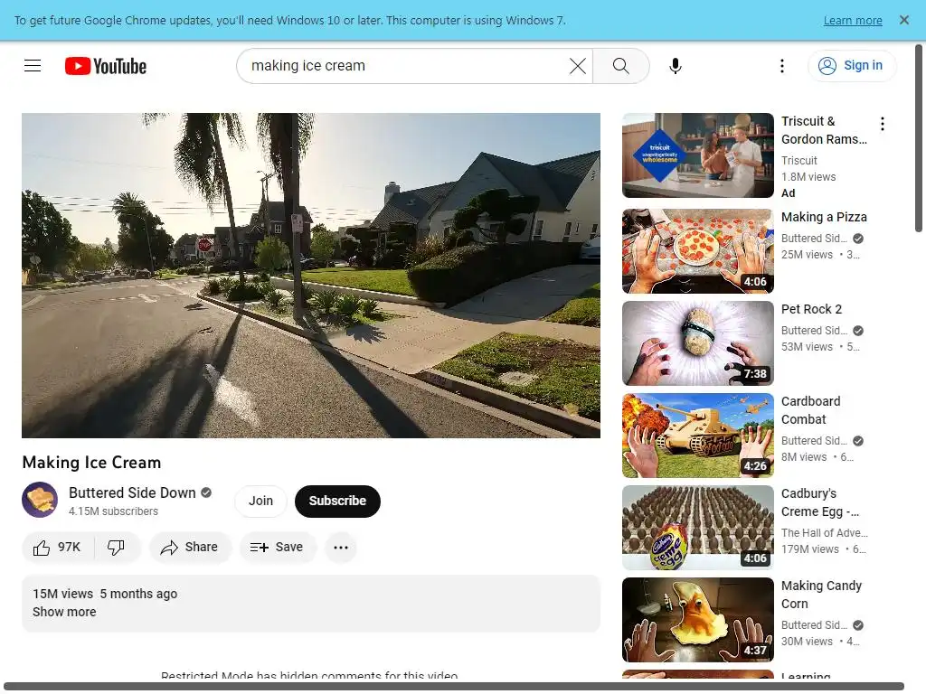Image resolution: width=926 pixels, height=694 pixels.
Task: Click the Cardboard Combat title
Action: 811,410
